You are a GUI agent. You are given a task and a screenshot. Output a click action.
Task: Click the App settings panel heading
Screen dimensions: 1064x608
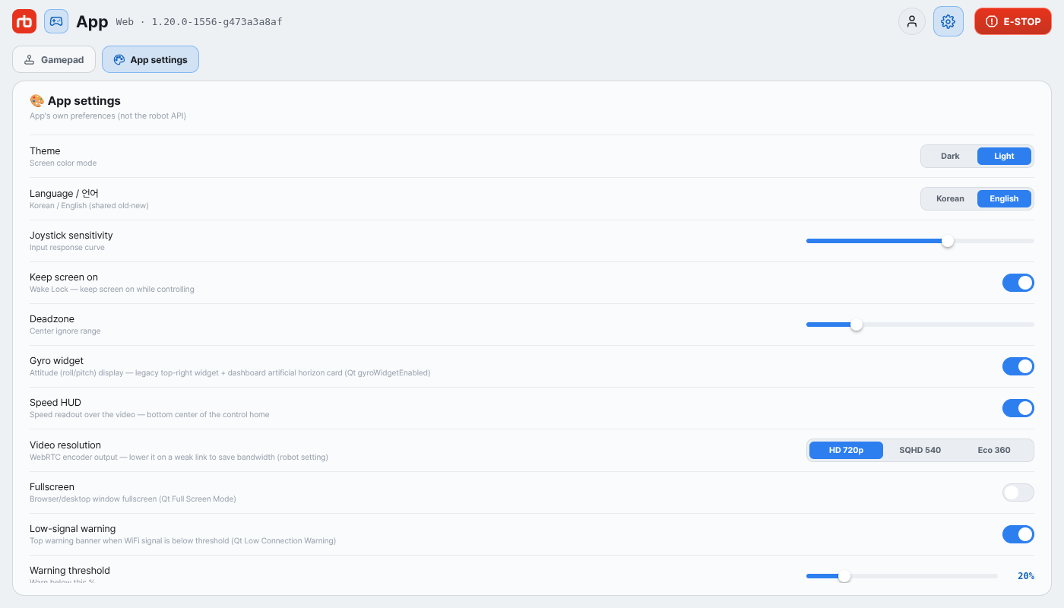point(75,100)
